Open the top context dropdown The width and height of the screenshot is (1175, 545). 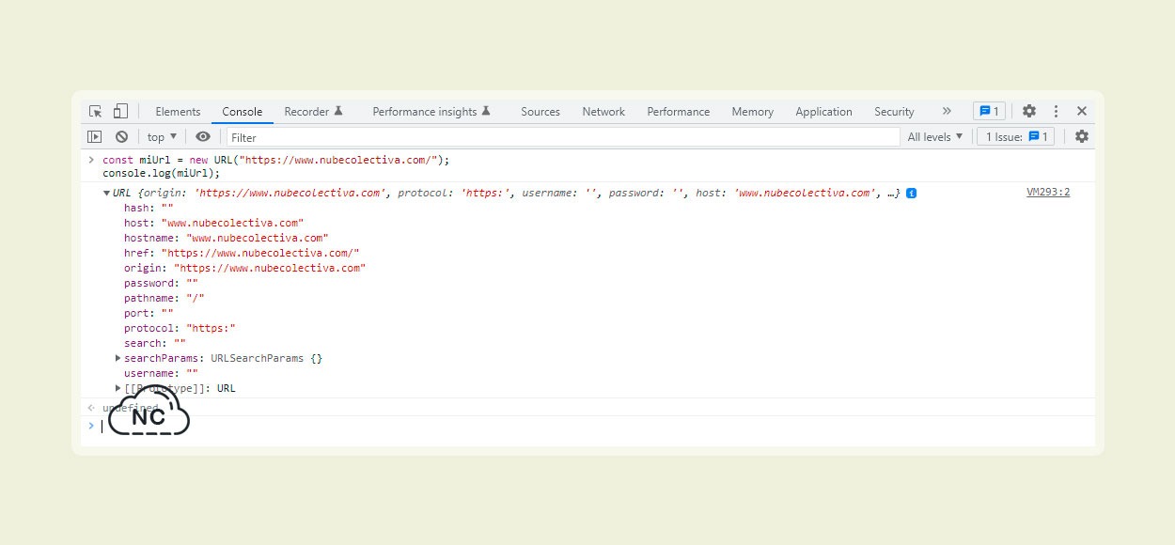pyautogui.click(x=162, y=136)
